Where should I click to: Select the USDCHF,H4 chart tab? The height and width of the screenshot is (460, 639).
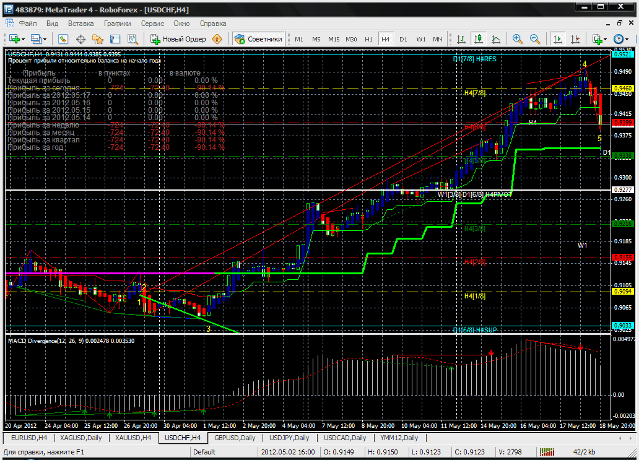pyautogui.click(x=183, y=438)
